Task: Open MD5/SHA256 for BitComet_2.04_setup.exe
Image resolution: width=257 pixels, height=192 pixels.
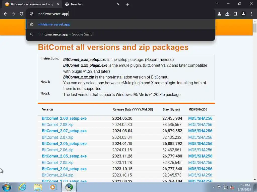Action: (200, 169)
